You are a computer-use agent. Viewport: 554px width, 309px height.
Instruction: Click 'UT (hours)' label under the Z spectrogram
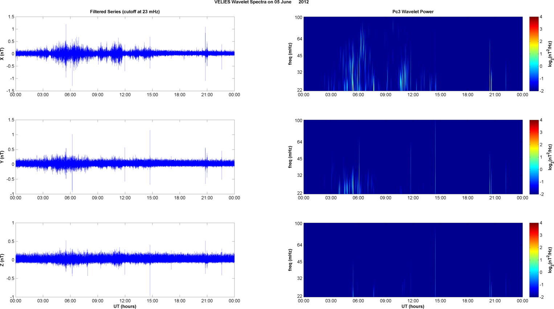[x=413, y=306]
